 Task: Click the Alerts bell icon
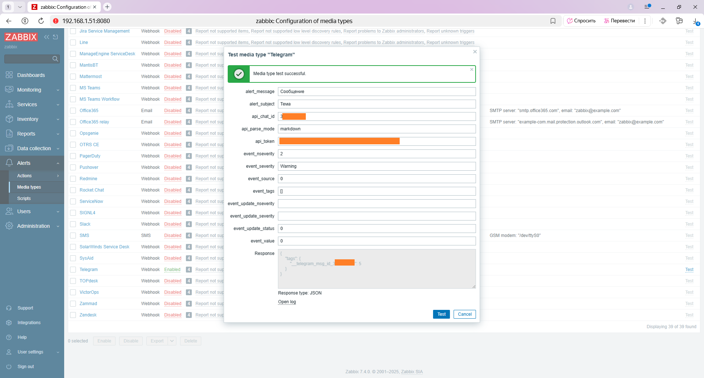tap(9, 163)
